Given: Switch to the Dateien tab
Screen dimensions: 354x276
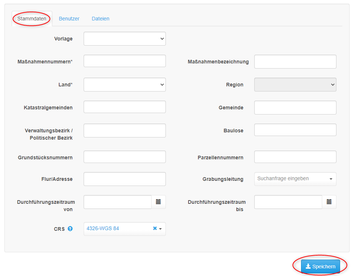Looking at the screenshot, I should click(100, 19).
